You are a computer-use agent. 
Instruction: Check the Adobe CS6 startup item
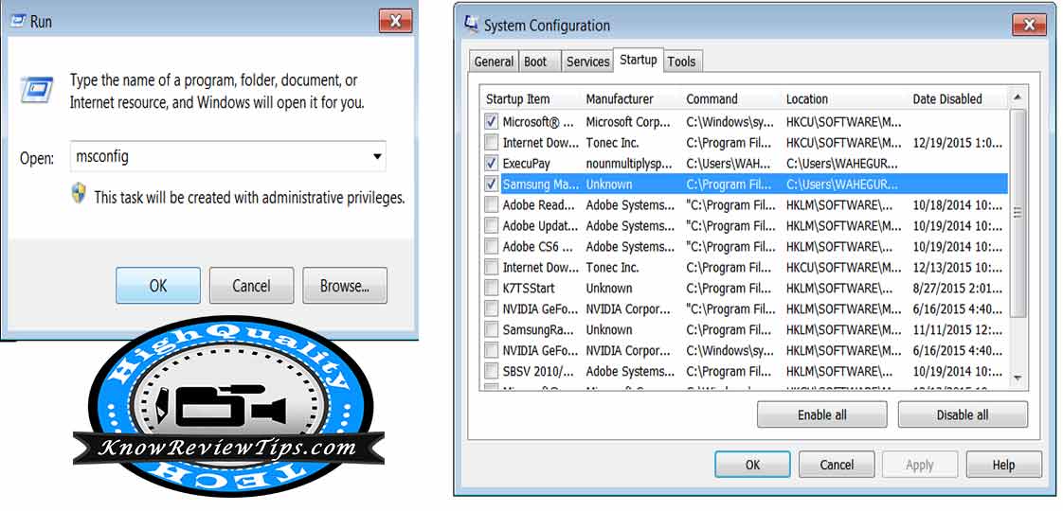pyautogui.click(x=491, y=247)
